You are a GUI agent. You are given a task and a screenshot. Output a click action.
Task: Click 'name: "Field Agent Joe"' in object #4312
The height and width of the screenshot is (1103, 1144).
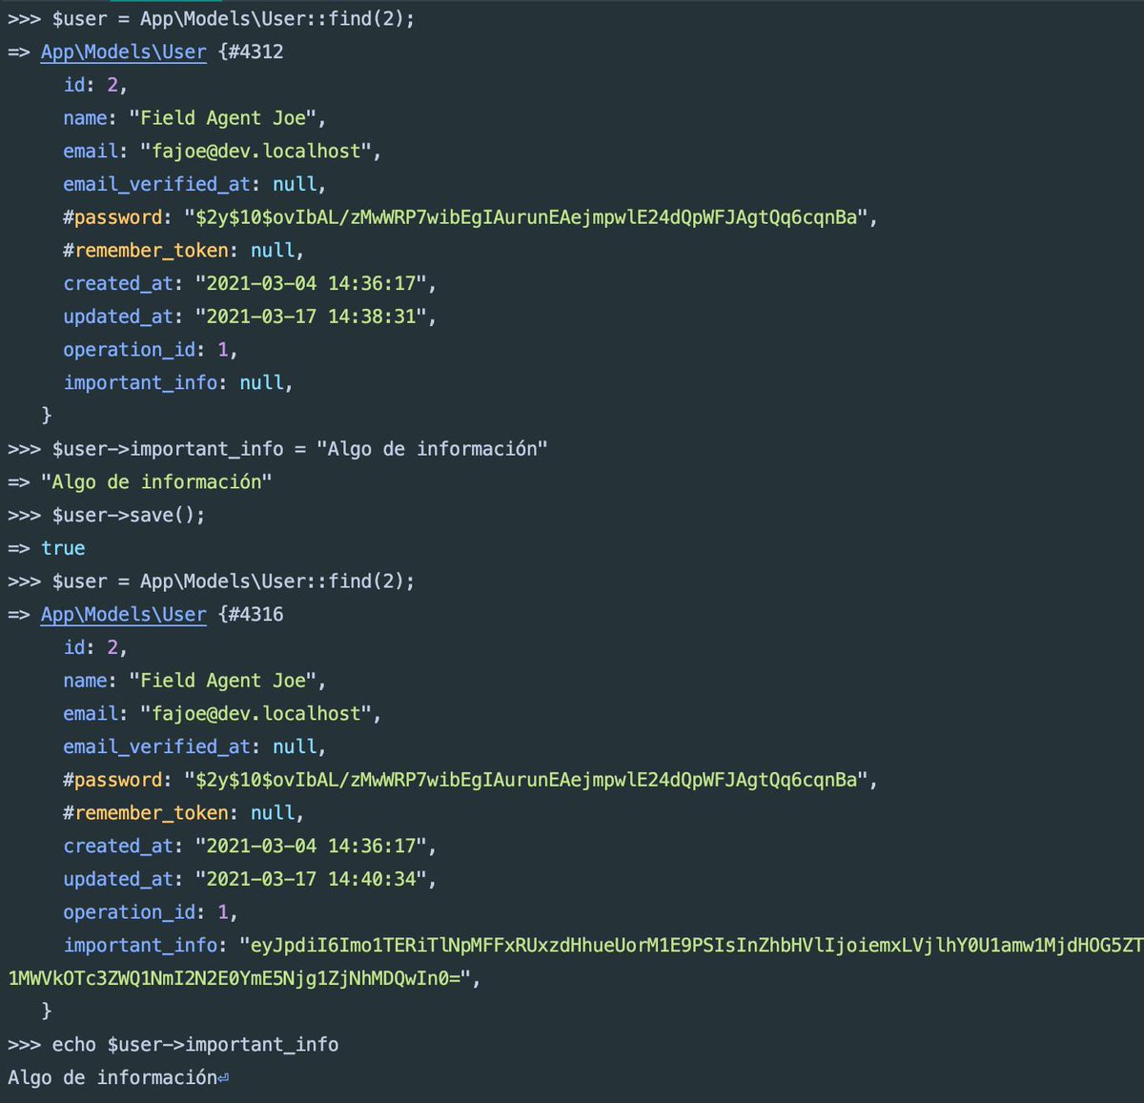tap(194, 118)
